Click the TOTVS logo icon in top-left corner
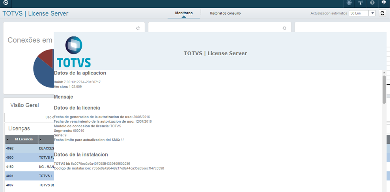The width and height of the screenshot is (390, 192). [x=6, y=3]
